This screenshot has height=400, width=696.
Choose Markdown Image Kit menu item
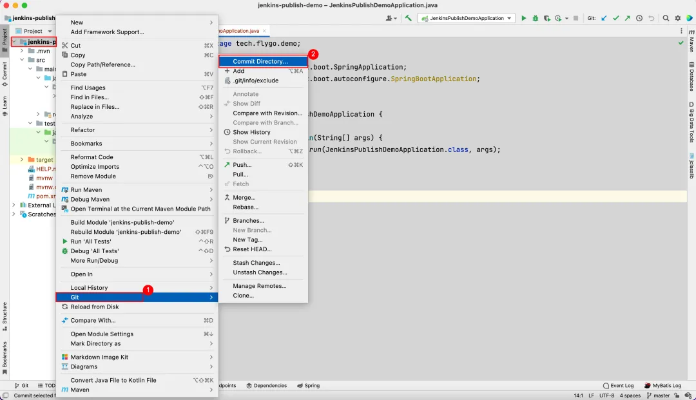[137, 357]
